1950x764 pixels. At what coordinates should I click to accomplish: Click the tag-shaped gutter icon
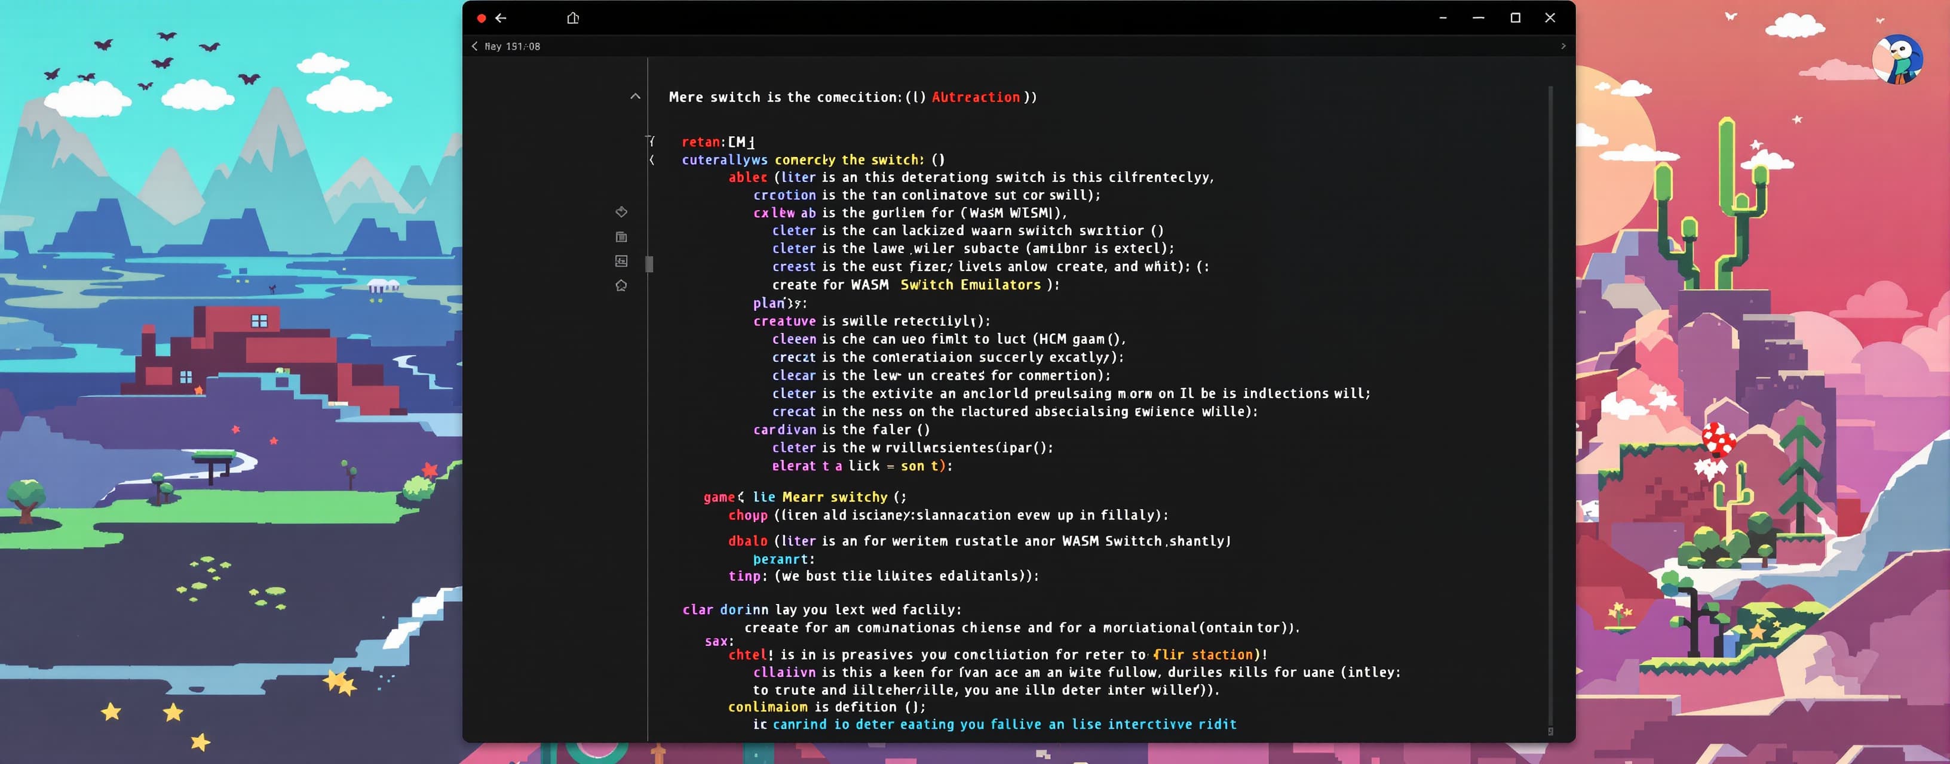pos(621,212)
